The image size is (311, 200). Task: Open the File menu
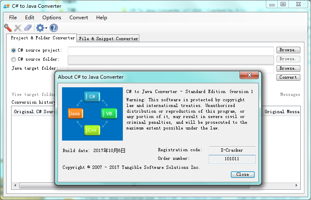pos(13,18)
